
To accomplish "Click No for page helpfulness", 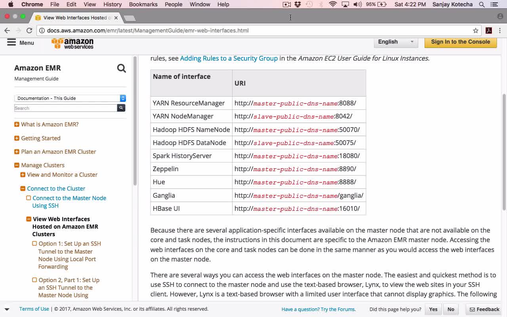I will (x=451, y=309).
